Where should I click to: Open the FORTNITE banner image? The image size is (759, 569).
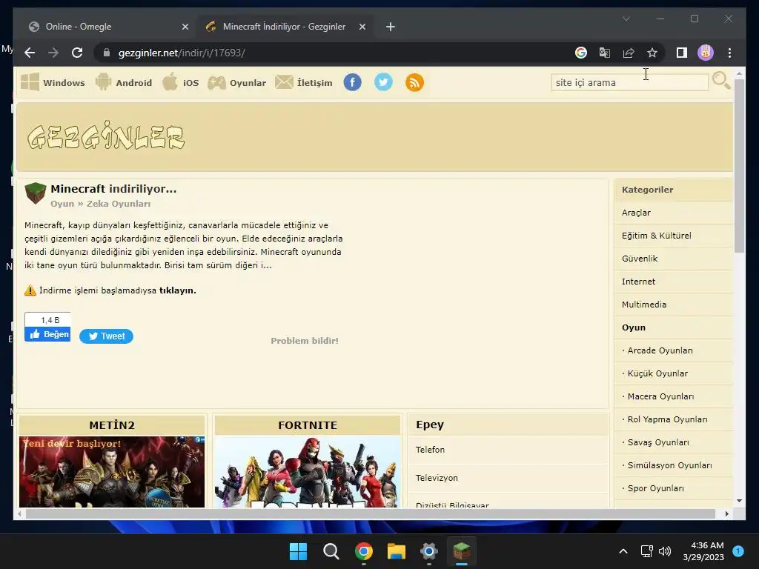[x=308, y=472]
